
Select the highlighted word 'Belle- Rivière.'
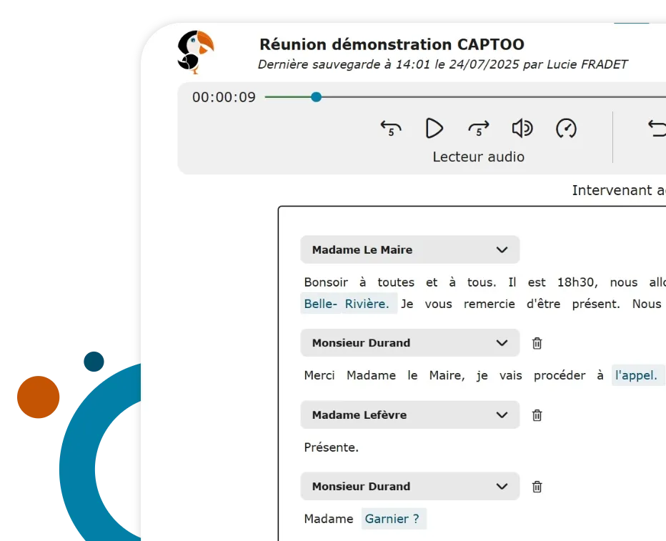[x=347, y=304]
